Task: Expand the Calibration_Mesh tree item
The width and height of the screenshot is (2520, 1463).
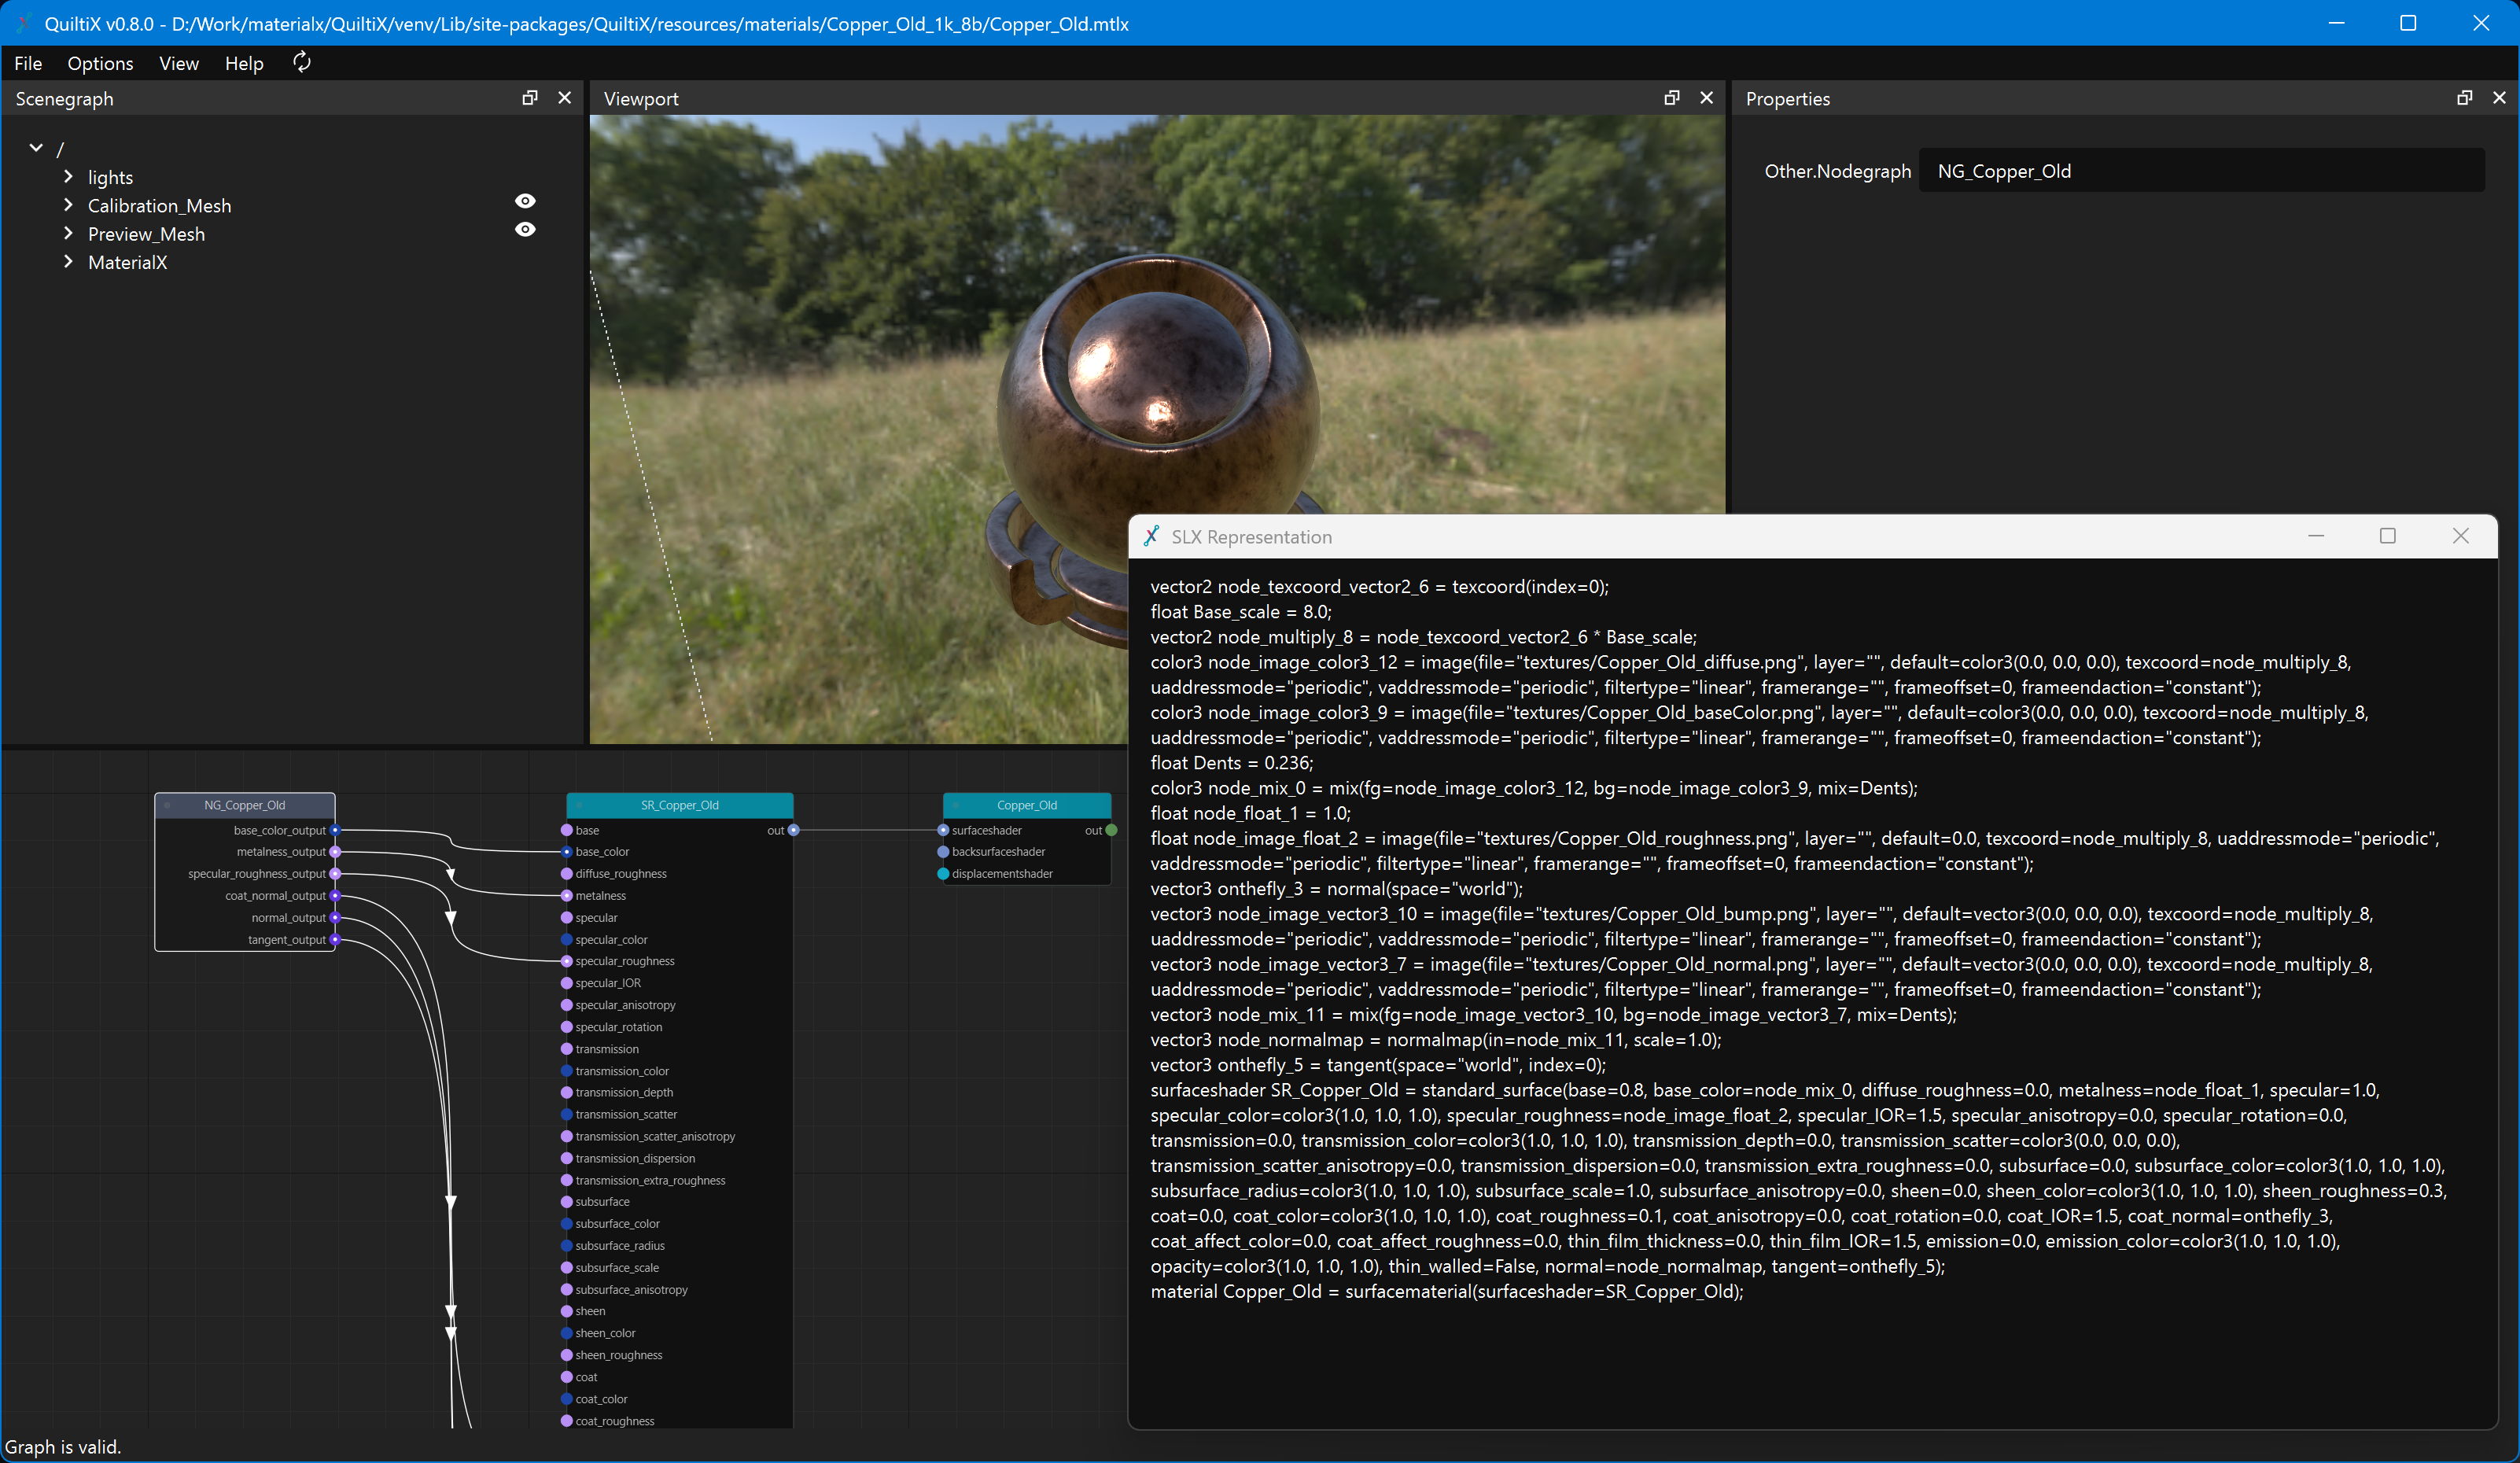Action: point(68,205)
